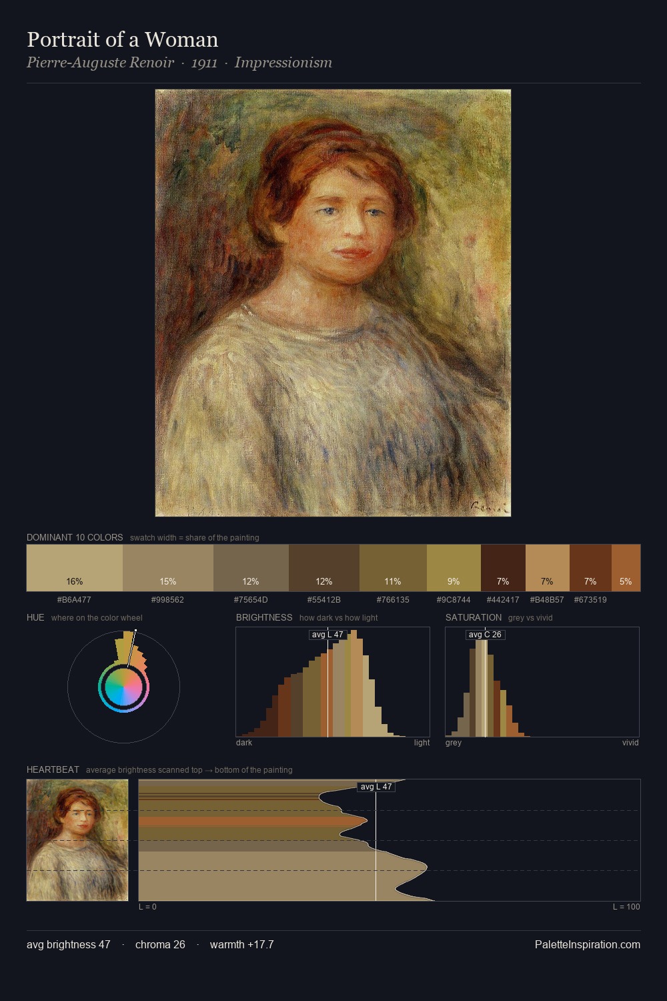Image resolution: width=667 pixels, height=1001 pixels.
Task: Click the heartbeat brightness curve chart
Action: click(x=390, y=840)
